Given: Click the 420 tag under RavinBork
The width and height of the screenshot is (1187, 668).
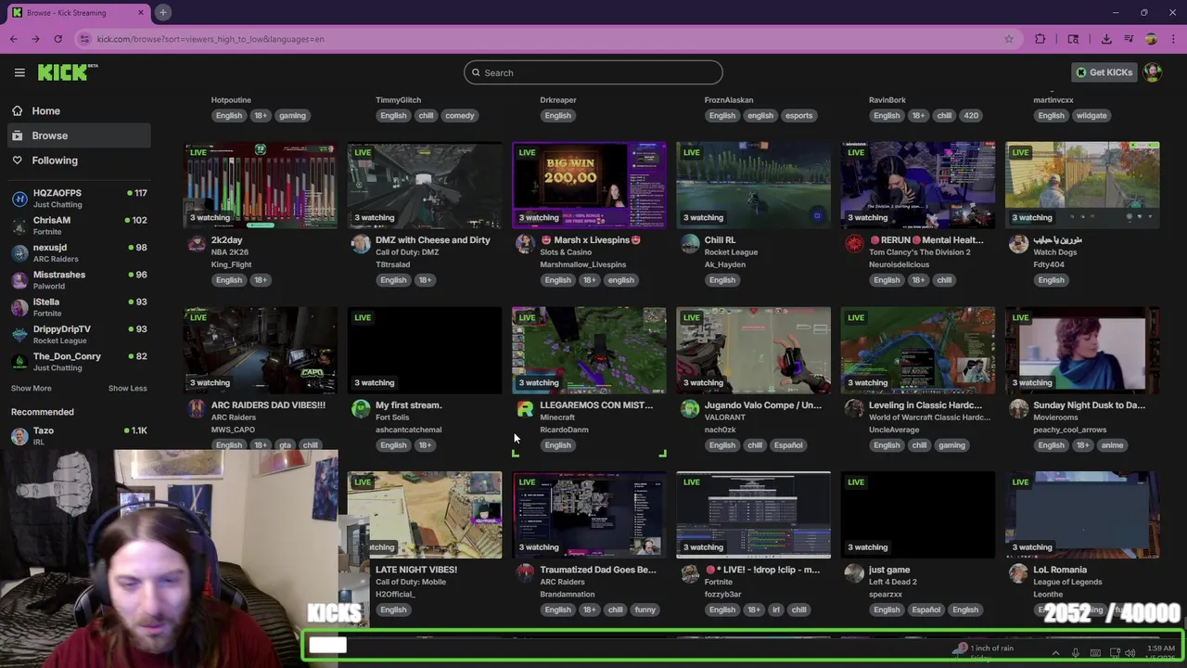Looking at the screenshot, I should click(971, 116).
